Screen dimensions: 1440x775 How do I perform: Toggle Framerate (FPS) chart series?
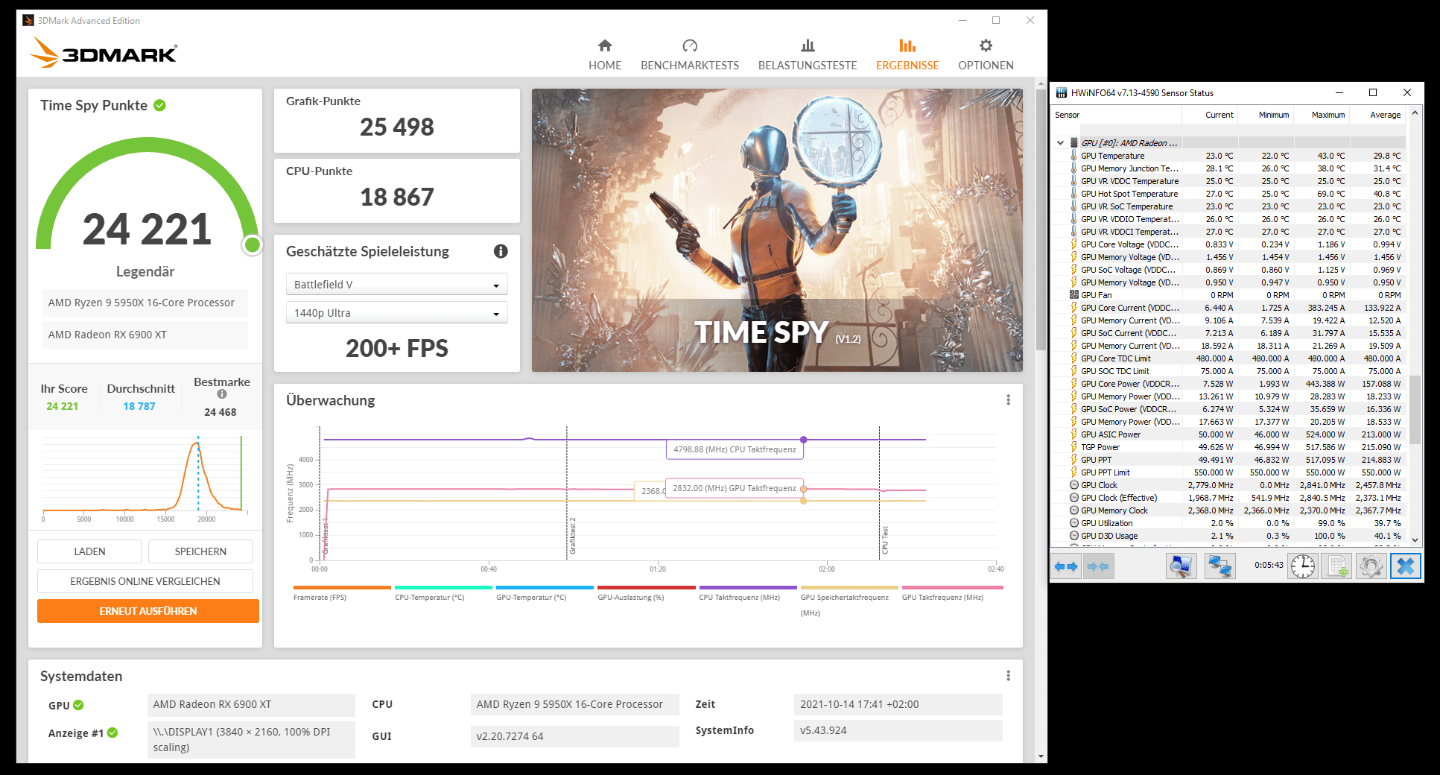click(342, 593)
